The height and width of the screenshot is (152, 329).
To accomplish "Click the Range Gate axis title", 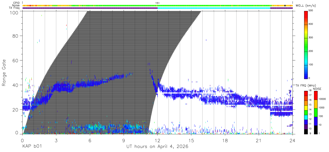I will pyautogui.click(x=4, y=72).
